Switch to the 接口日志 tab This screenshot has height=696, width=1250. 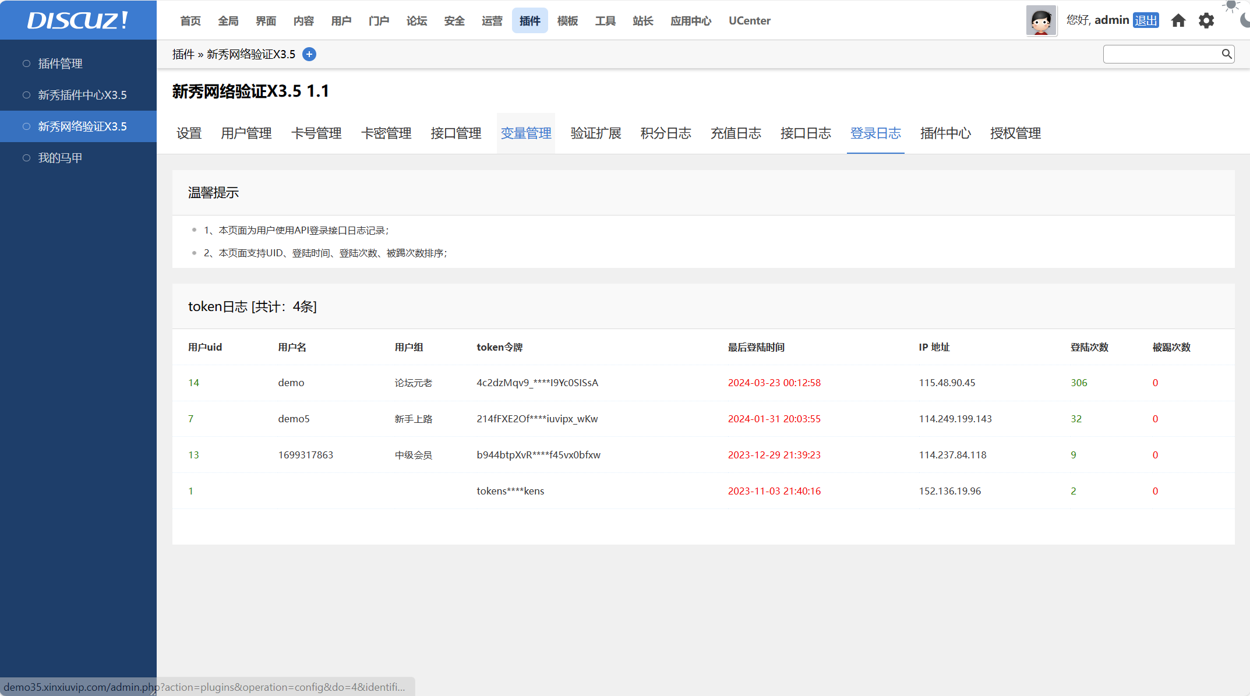click(806, 133)
